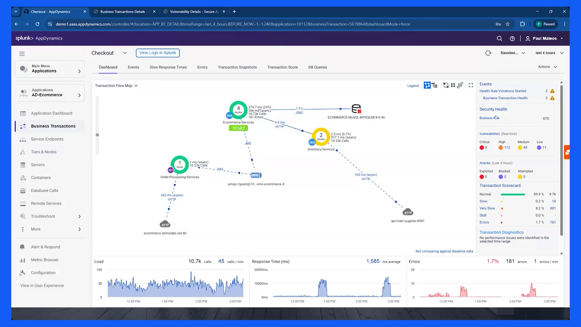
Task: Click the queue icon on flow map
Action: [x=256, y=175]
